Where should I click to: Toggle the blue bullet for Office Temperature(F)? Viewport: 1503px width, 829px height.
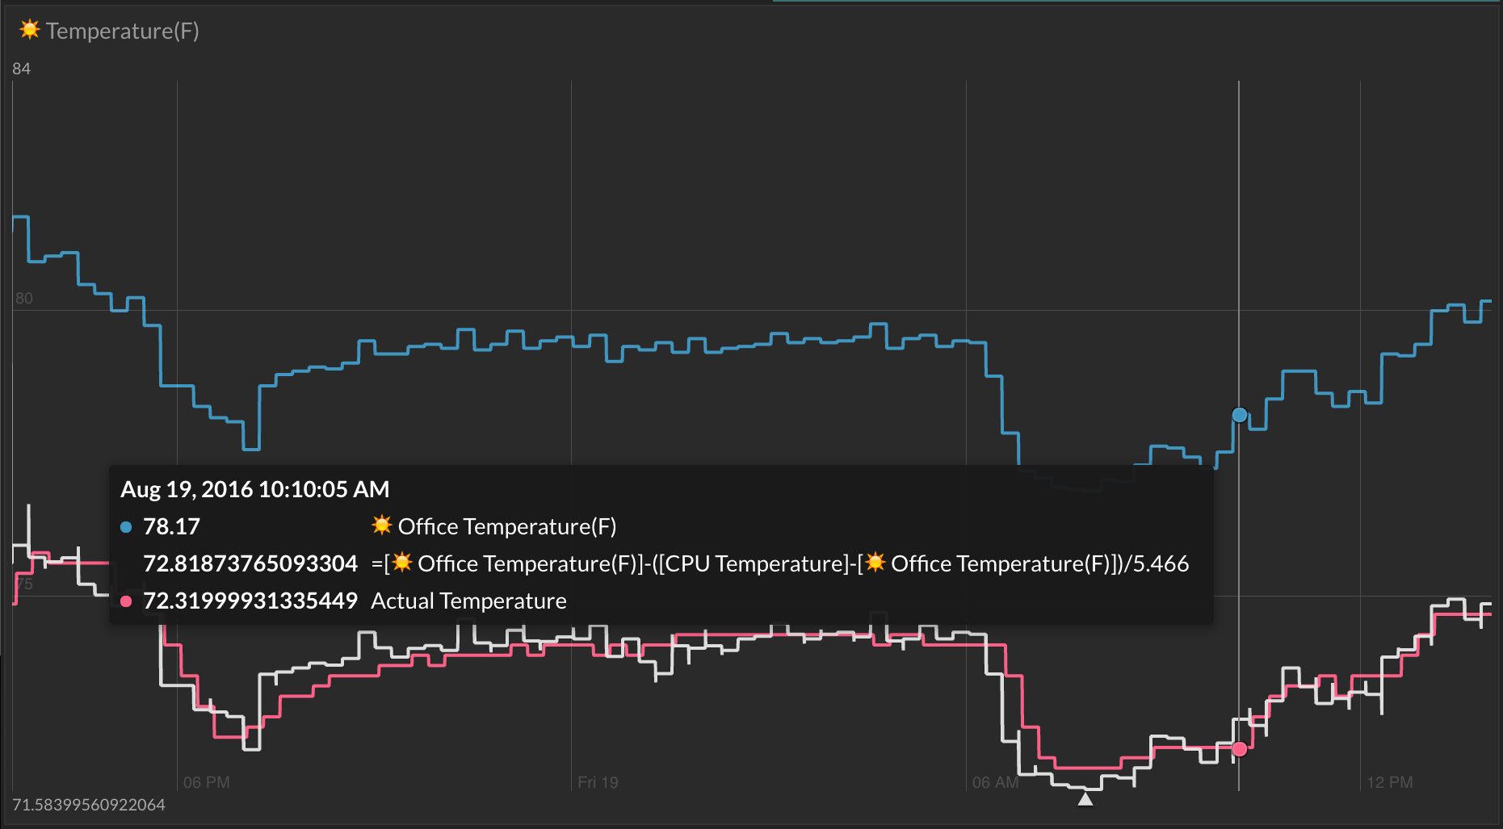tap(126, 526)
